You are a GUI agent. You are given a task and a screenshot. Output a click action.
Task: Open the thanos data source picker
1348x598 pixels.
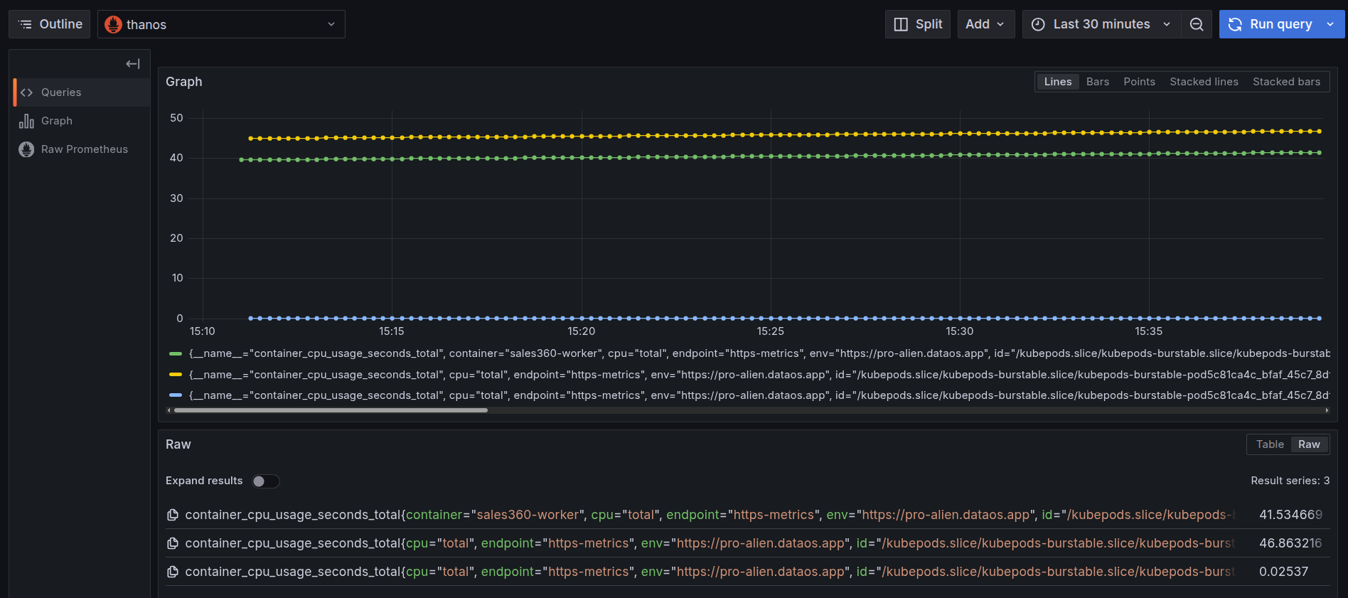coord(221,24)
